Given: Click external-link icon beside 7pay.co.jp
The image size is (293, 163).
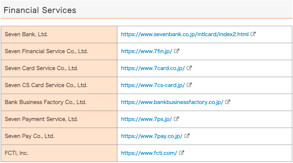Looking at the screenshot, I should pyautogui.click(x=187, y=136).
